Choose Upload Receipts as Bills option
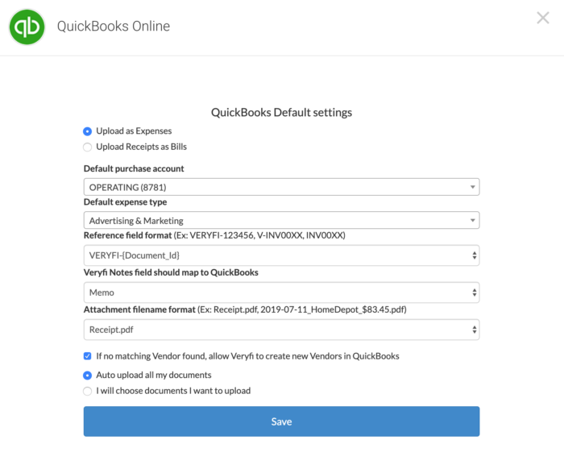Screen dimensions: 564x473 pyautogui.click(x=87, y=147)
